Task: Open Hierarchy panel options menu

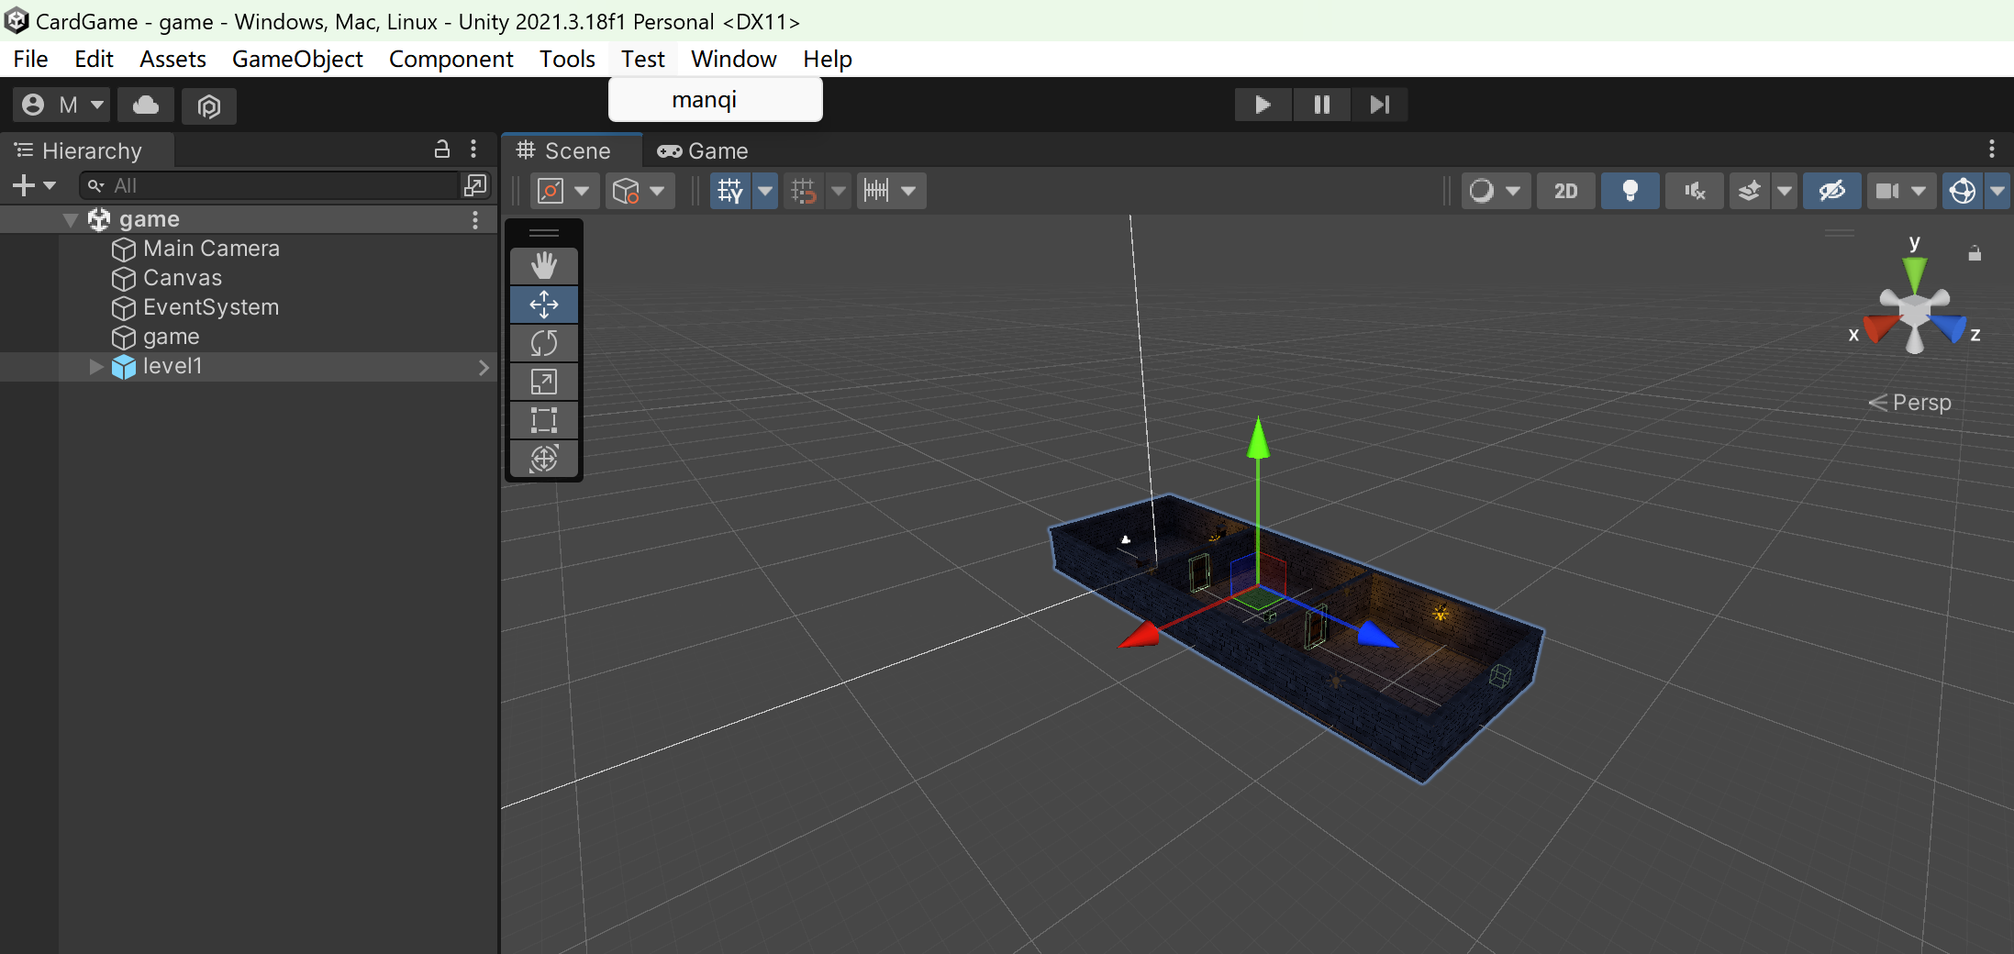Action: point(473,149)
